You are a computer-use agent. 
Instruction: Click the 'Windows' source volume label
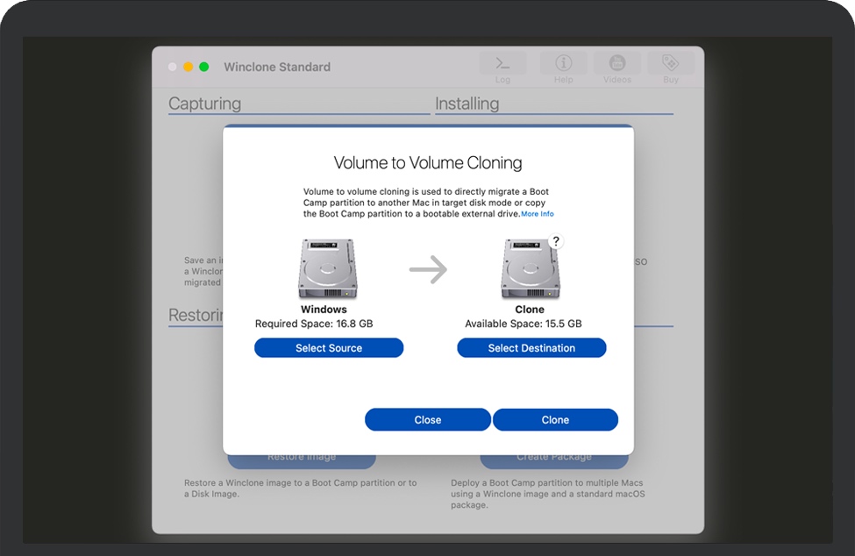pos(324,310)
